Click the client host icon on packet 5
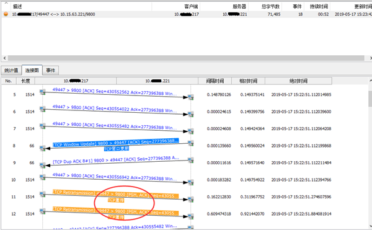Screen dimensions: 372x230 [x=42, y=92]
